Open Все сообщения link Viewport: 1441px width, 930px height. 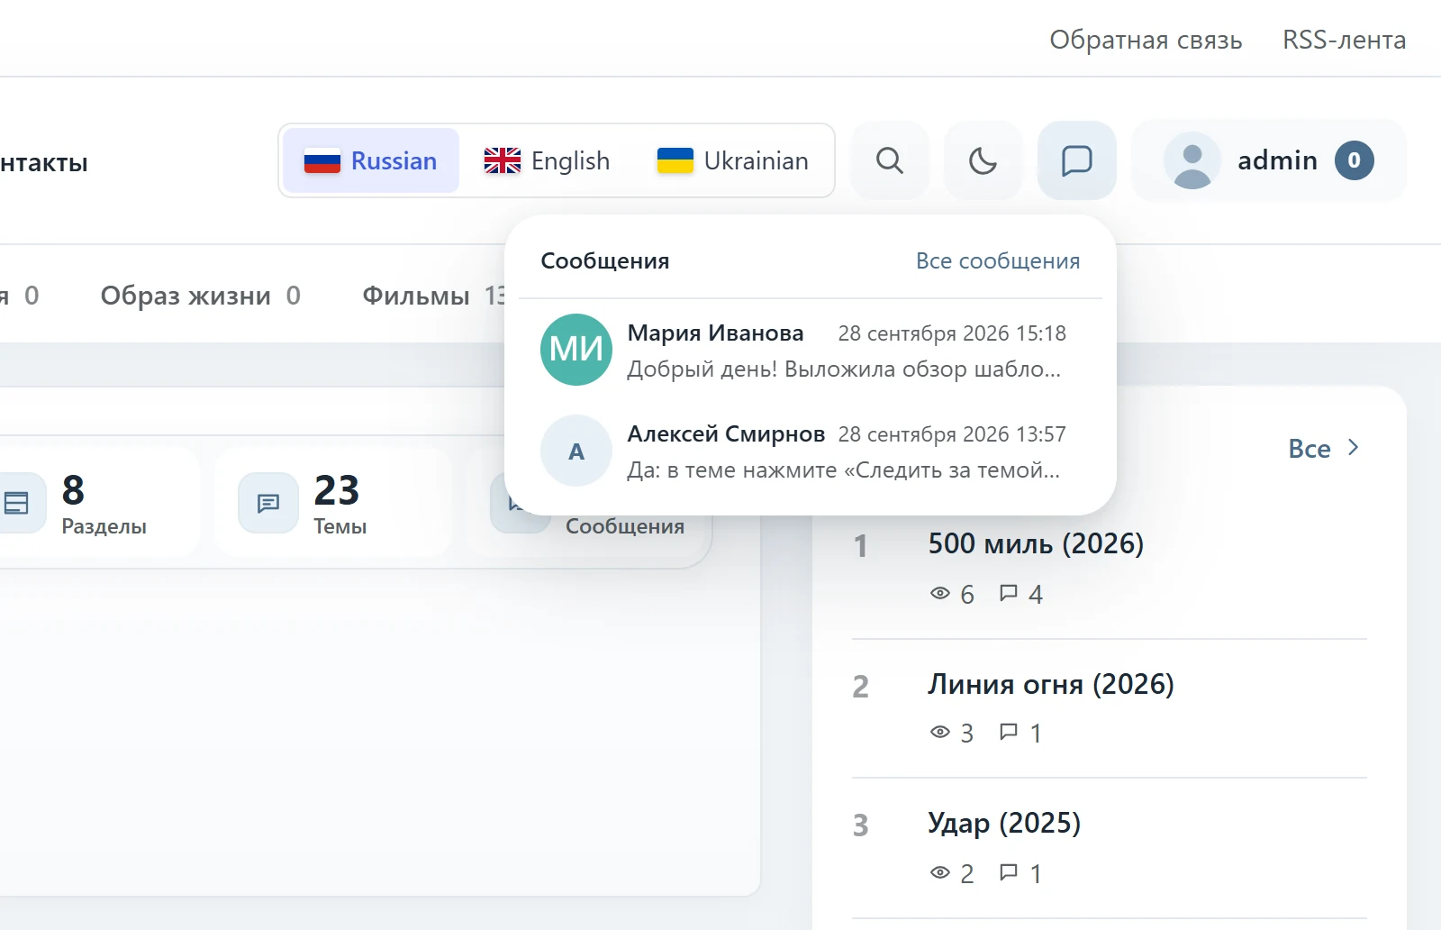pos(998,260)
